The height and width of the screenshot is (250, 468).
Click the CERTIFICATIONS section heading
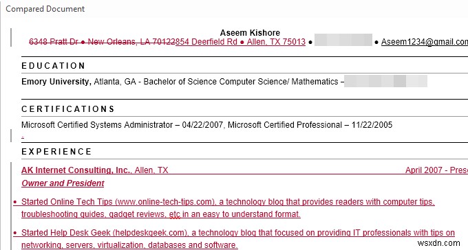click(x=68, y=109)
